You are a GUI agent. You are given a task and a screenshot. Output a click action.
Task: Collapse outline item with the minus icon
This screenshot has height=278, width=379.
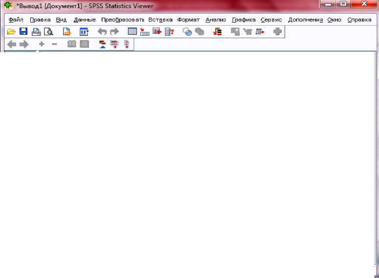click(54, 45)
